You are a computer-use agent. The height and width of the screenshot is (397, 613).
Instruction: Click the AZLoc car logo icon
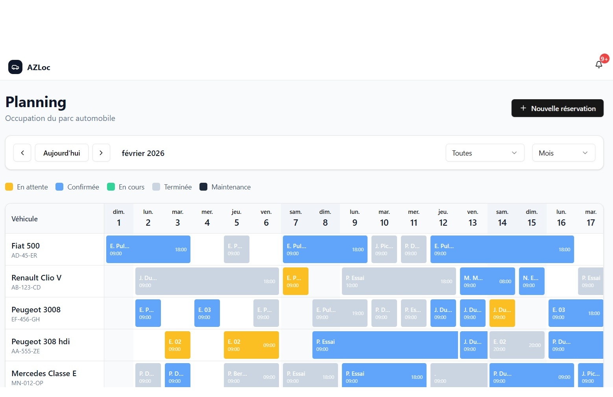[x=15, y=67]
